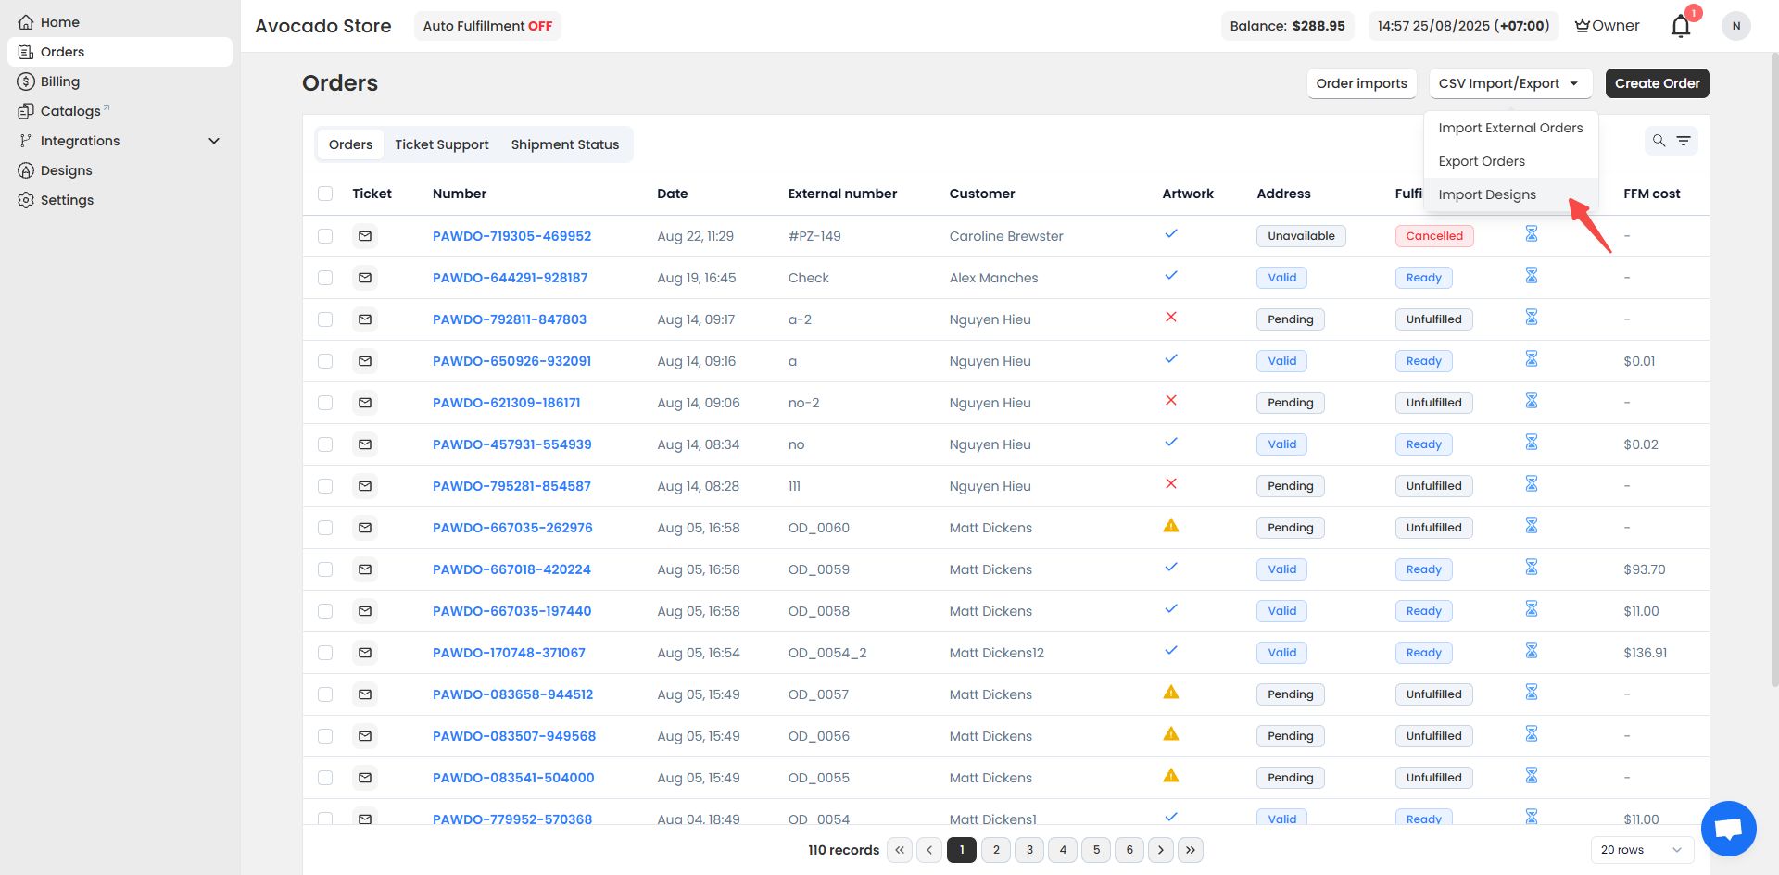Collapse the CSV Import/Export dropdown
Screen dimensions: 1779x875
[1509, 83]
